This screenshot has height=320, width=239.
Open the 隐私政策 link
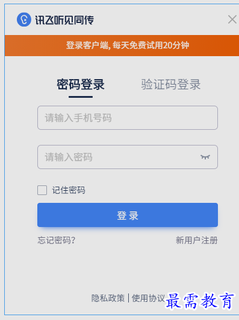[x=108, y=298]
